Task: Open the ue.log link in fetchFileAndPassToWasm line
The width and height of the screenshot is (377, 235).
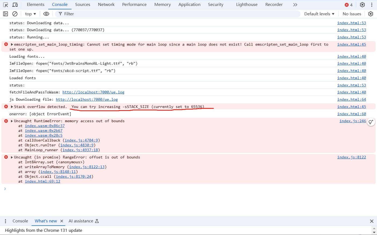Action: tap(93, 92)
